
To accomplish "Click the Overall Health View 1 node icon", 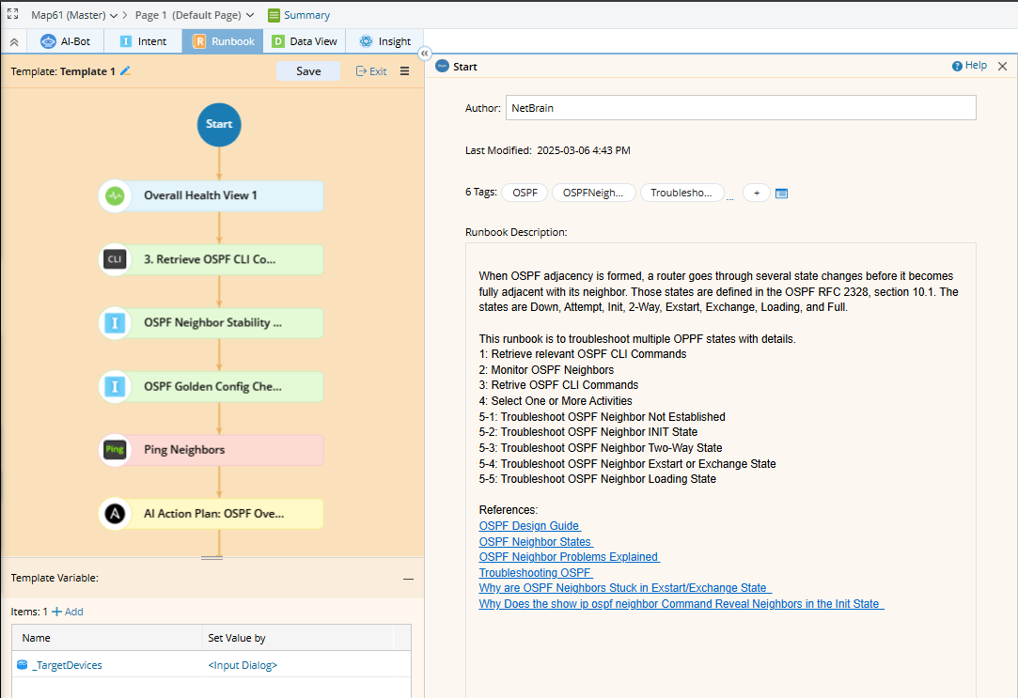I will point(115,196).
